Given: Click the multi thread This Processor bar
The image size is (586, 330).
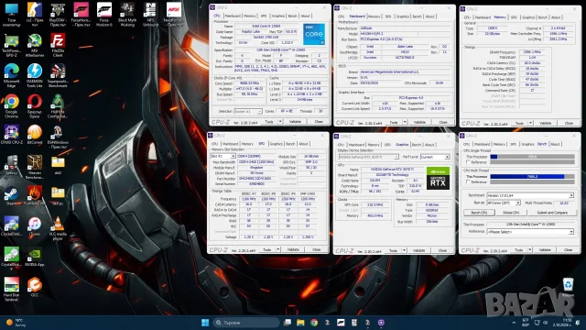Looking at the screenshot, I should click(532, 176).
